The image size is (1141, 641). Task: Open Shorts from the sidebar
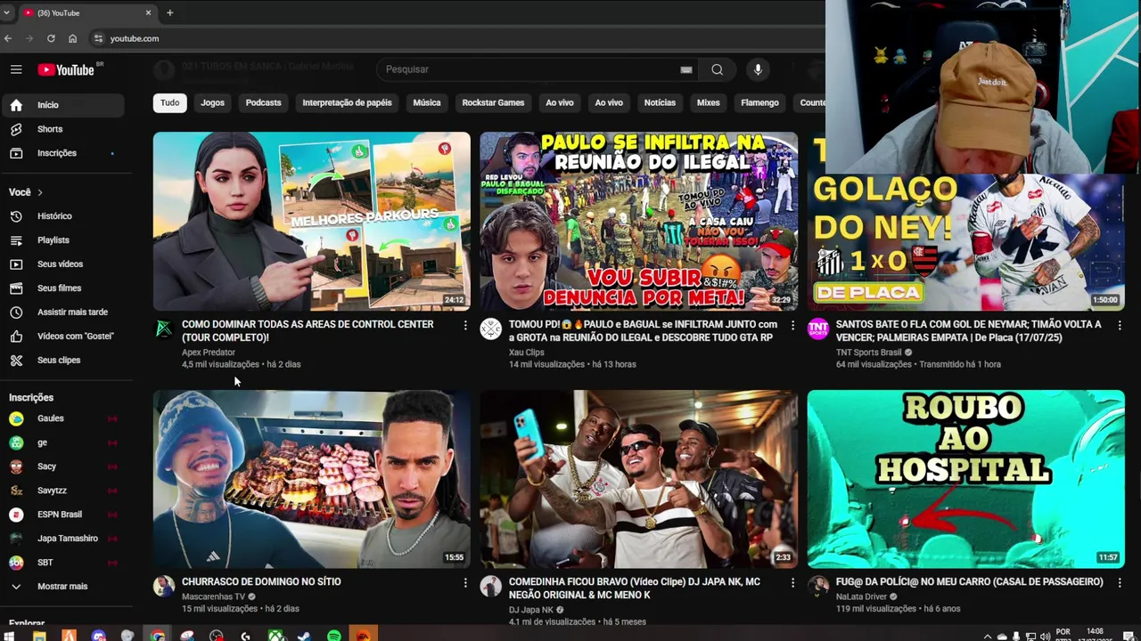click(x=62, y=129)
